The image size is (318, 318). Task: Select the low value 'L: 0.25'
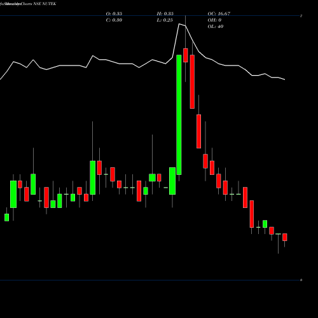pos(165,20)
